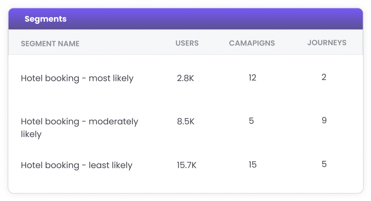Click the journeys count of 9
371x201 pixels.
click(x=324, y=120)
